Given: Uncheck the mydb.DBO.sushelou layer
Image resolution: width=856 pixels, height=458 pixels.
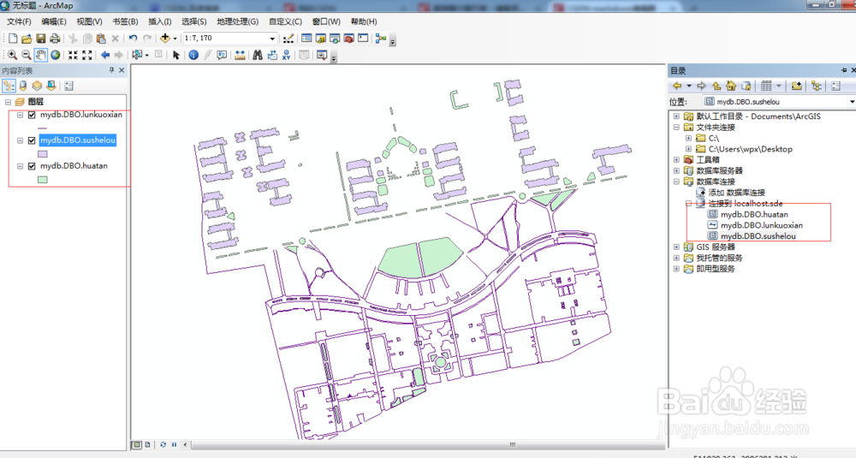Looking at the screenshot, I should pos(32,140).
